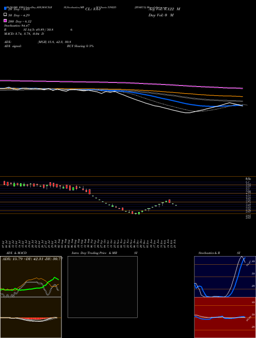Click the 'BUY Slowing @ 5%' signal text
The image size is (256, 338).
point(80,46)
